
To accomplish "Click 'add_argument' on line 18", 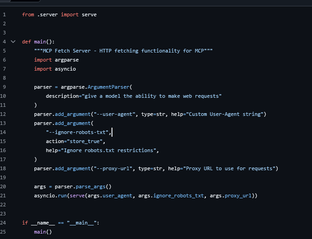I will click(x=73, y=168).
